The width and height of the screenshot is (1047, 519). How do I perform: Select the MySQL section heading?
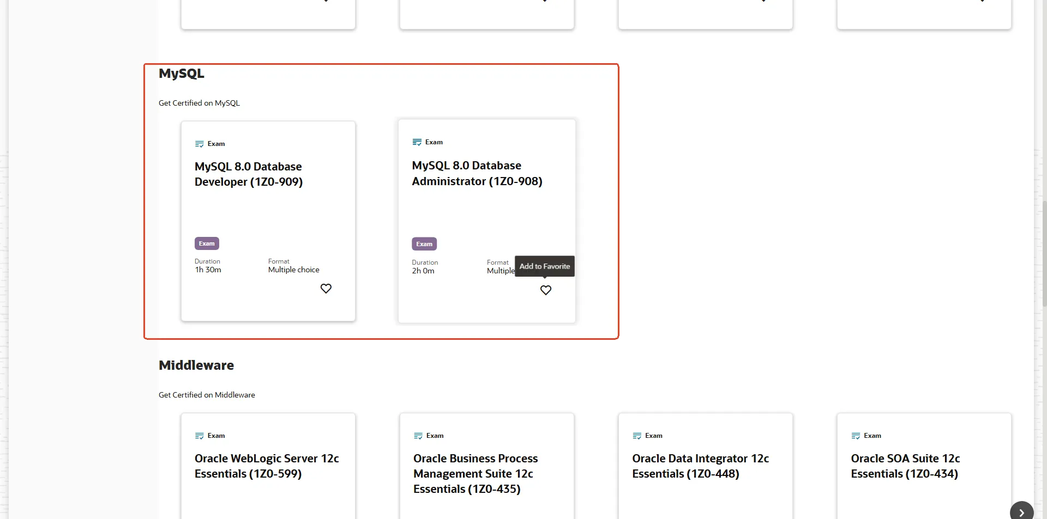[182, 74]
